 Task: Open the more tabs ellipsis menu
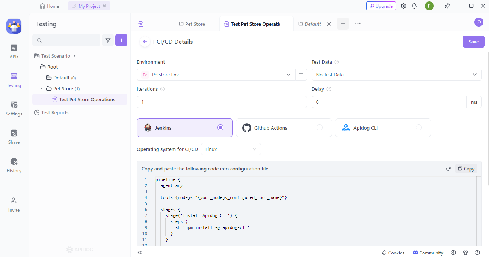tap(358, 23)
